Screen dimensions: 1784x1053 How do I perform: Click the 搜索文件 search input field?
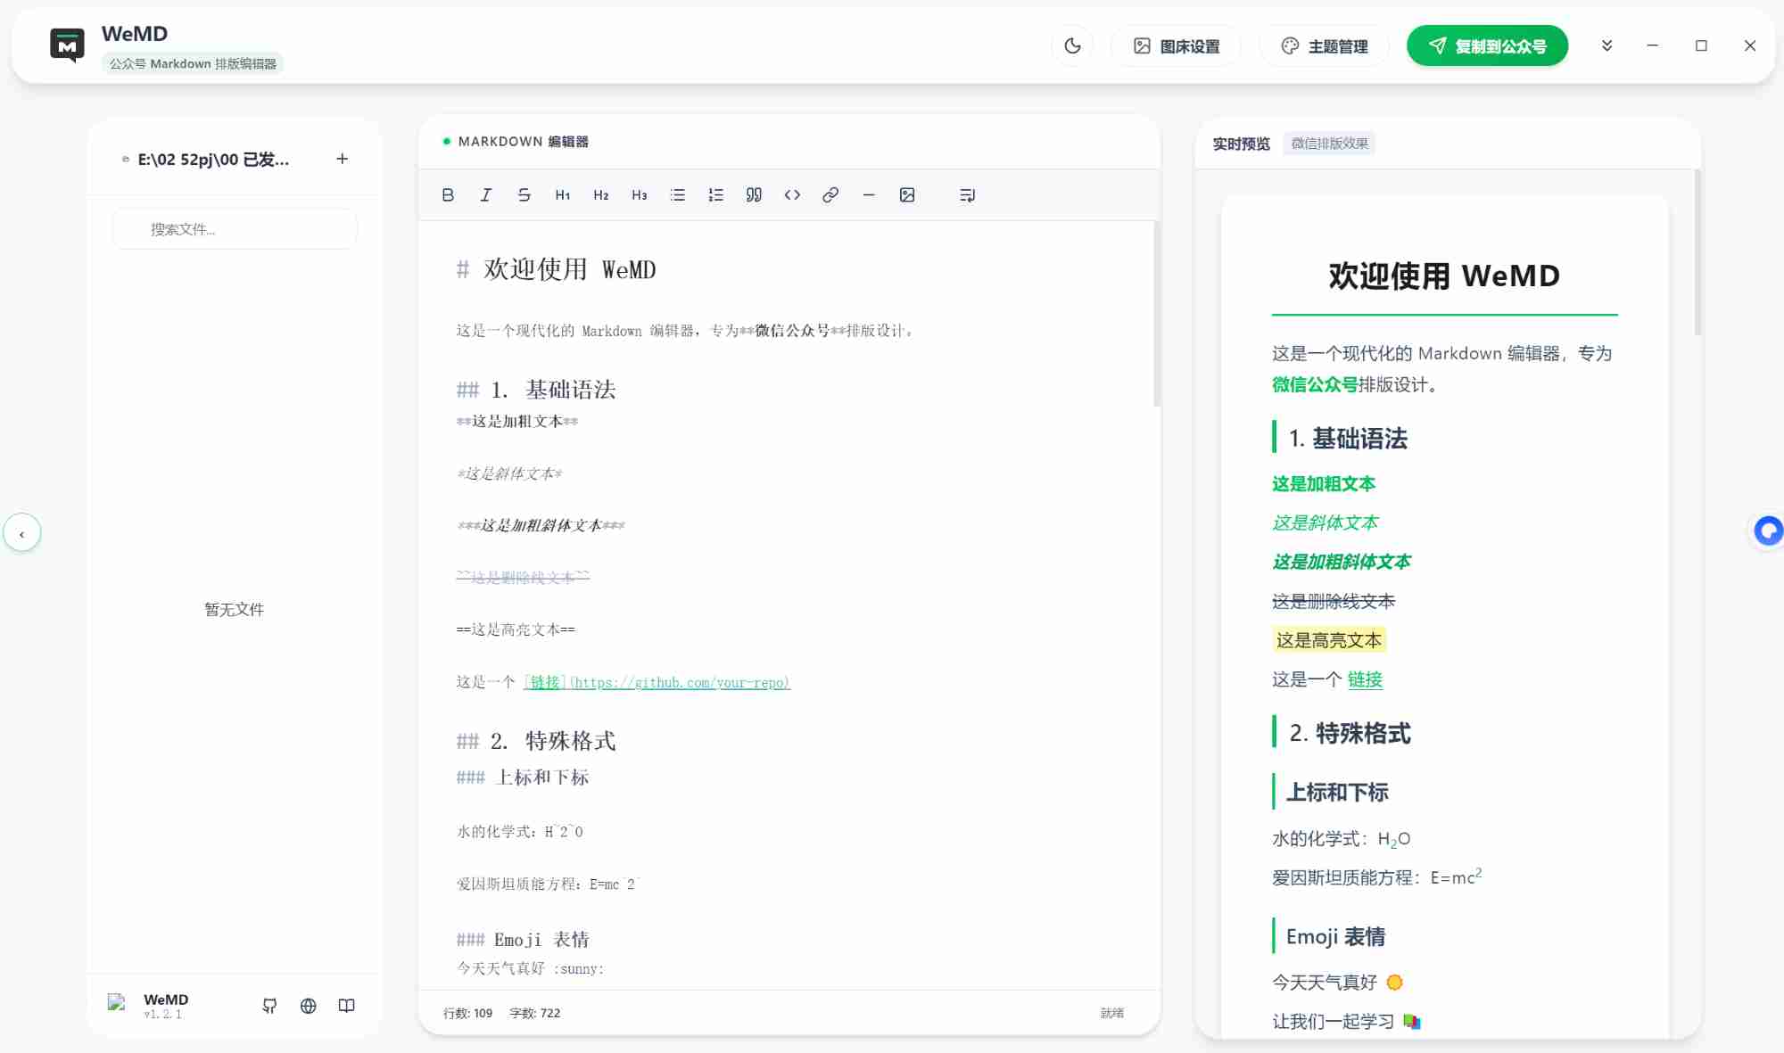[x=234, y=228]
